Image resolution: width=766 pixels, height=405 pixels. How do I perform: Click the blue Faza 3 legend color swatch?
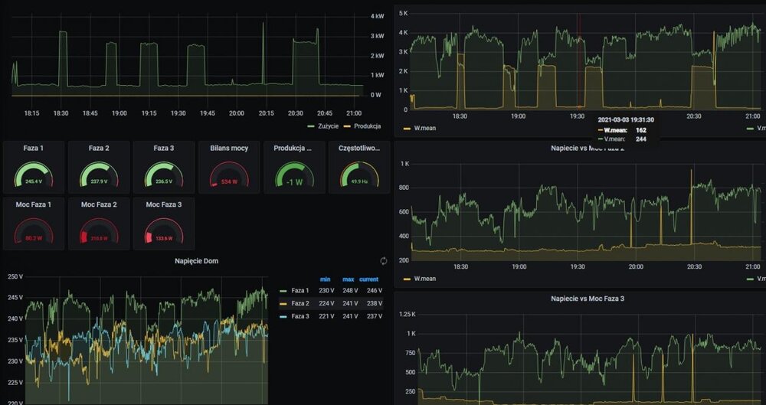[283, 316]
